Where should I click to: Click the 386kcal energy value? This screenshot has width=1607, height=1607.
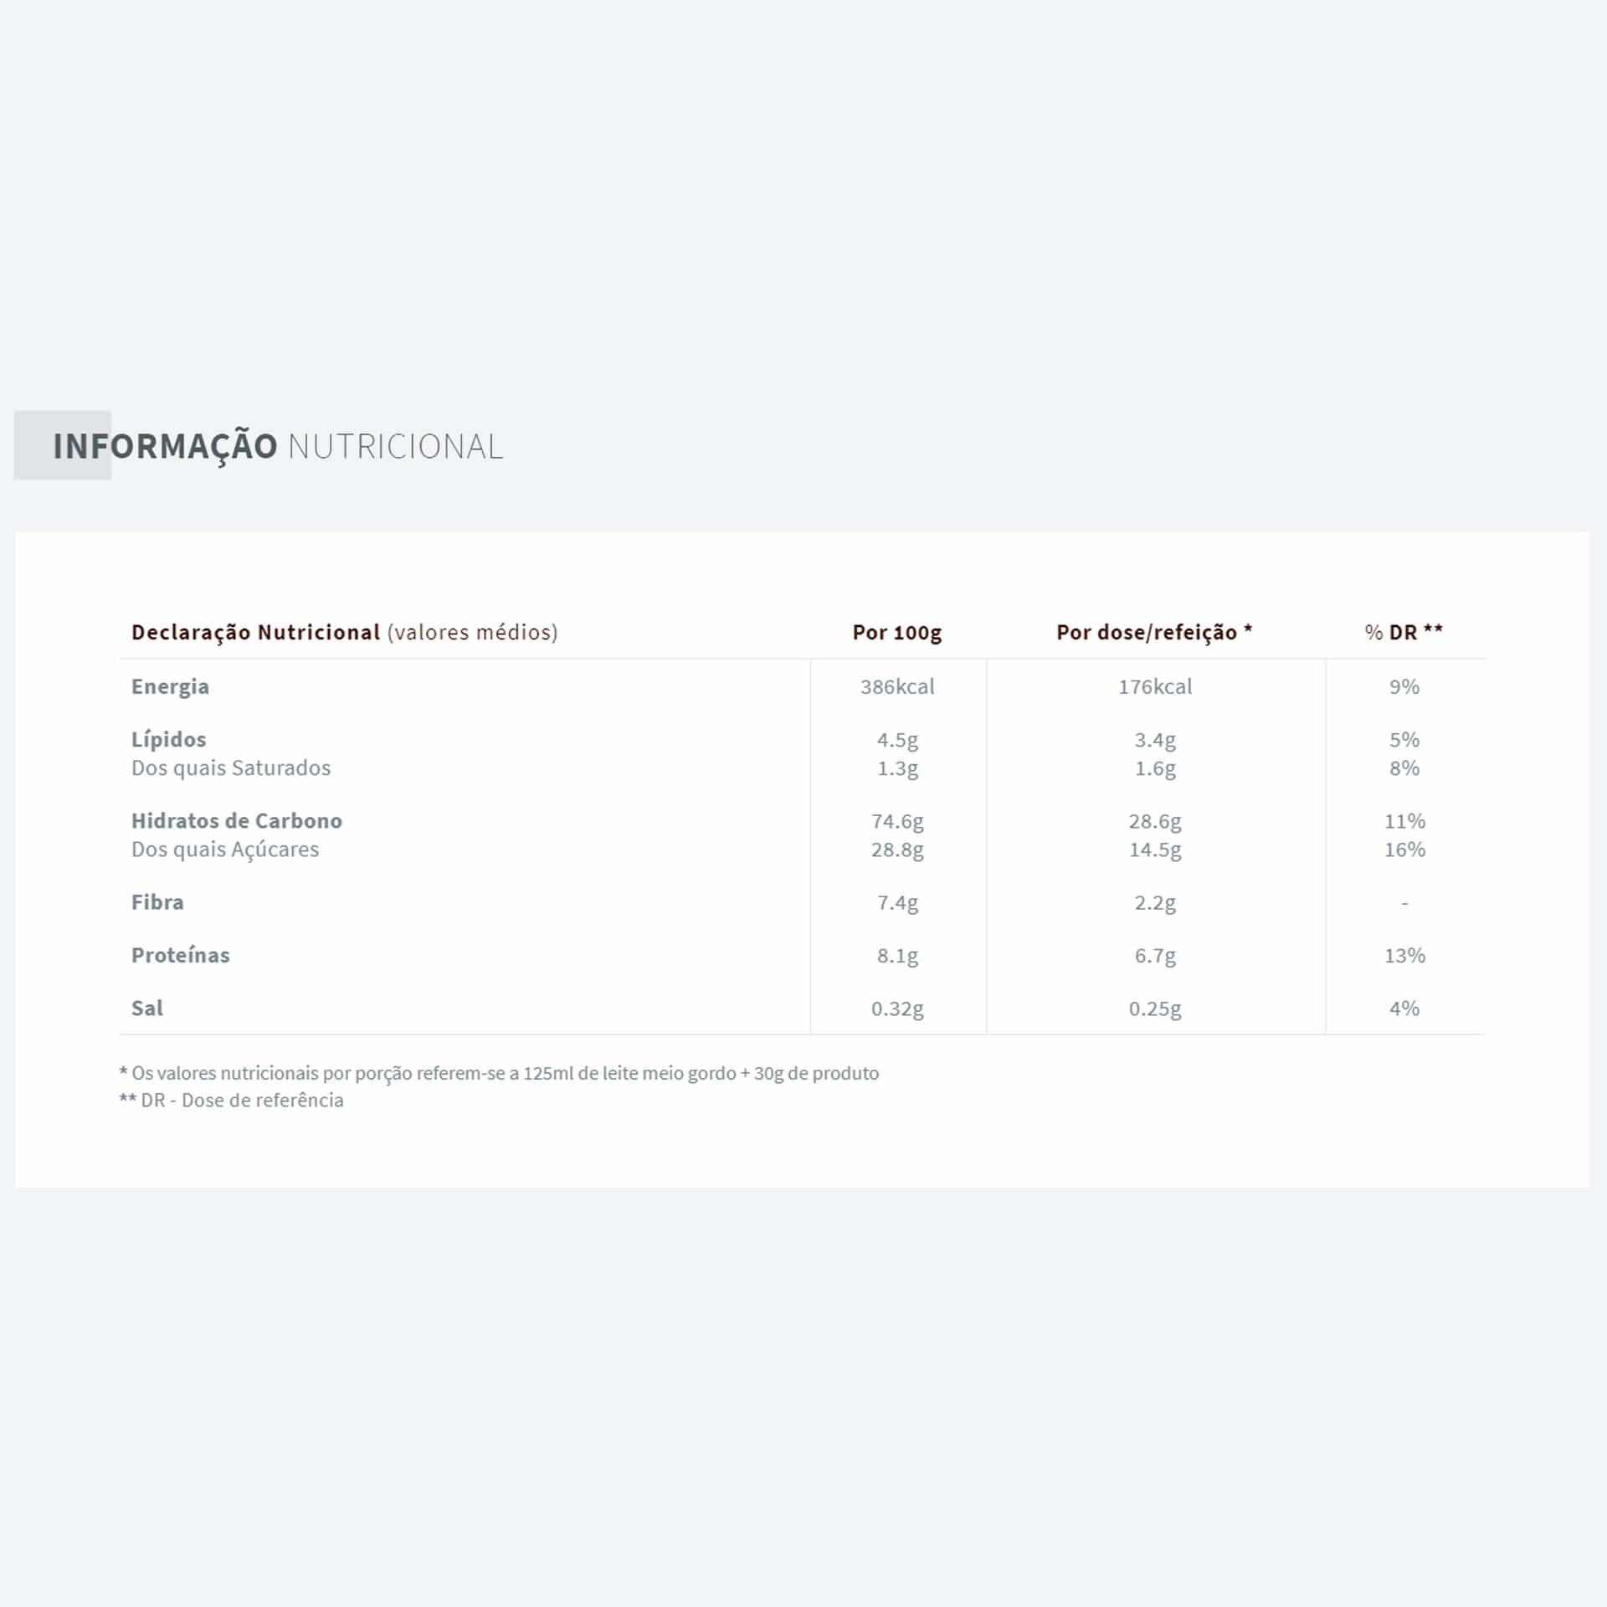(x=896, y=686)
